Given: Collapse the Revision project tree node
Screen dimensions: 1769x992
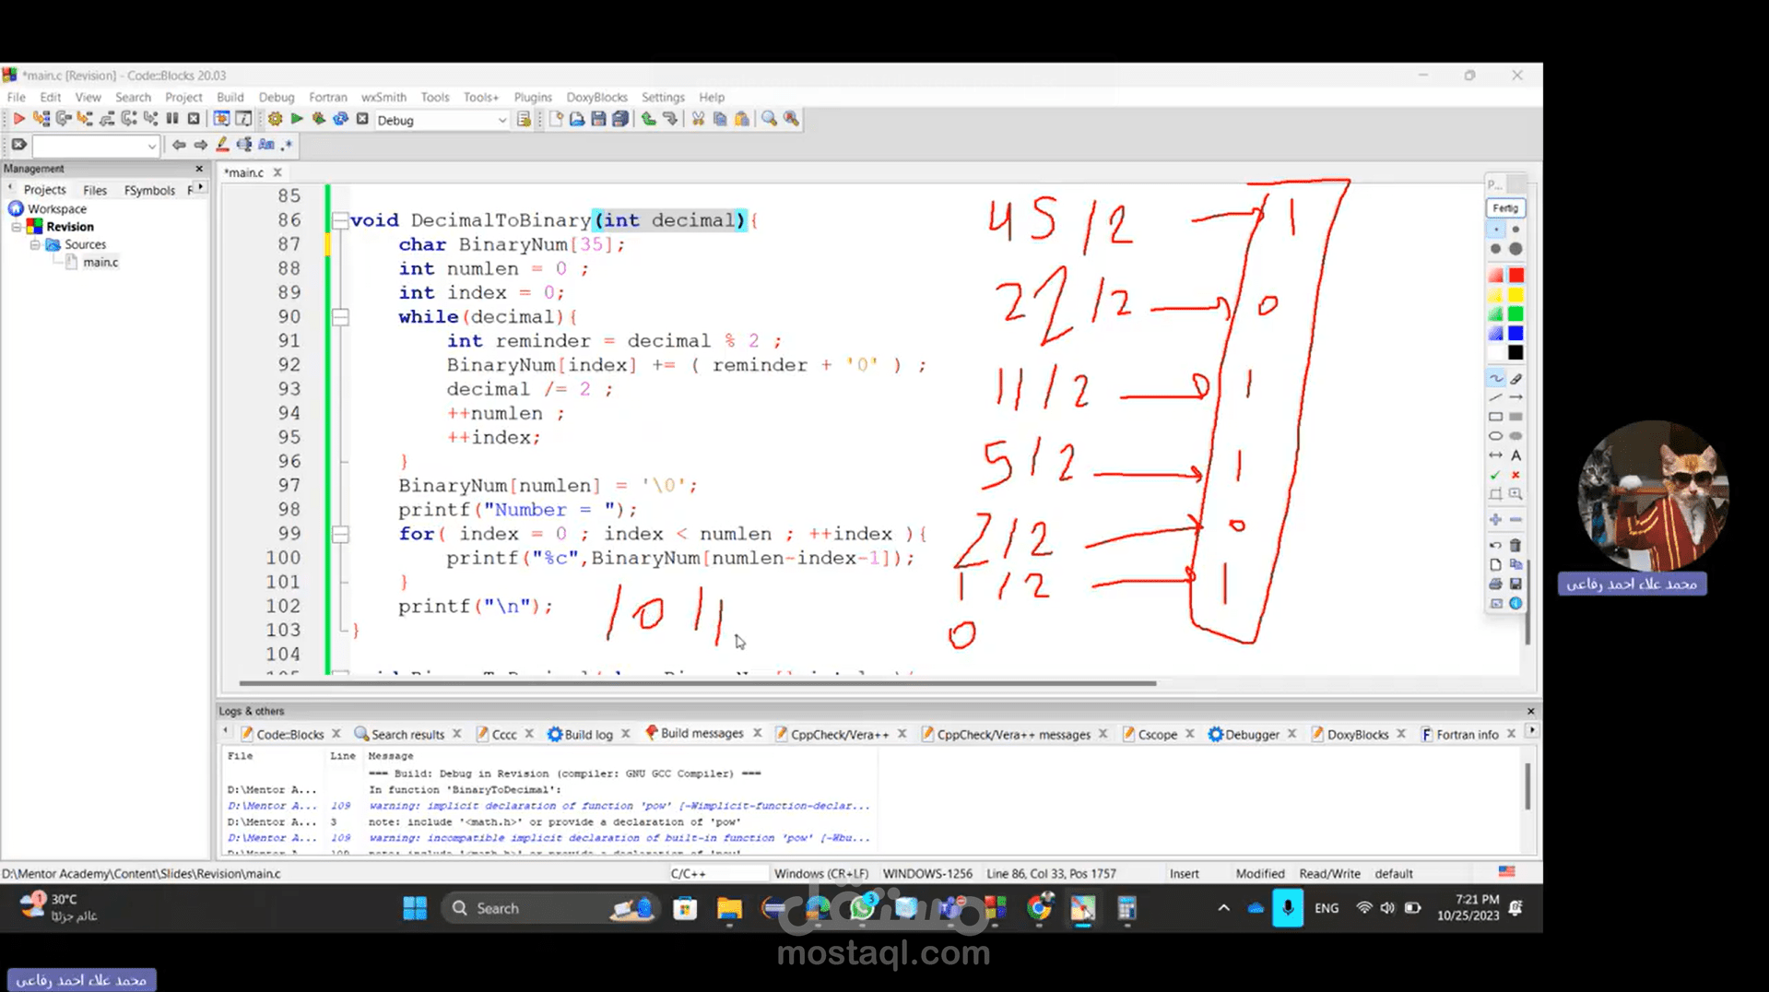Looking at the screenshot, I should pyautogui.click(x=17, y=227).
